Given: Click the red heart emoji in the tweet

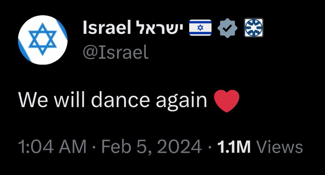Looking at the screenshot, I should pos(227,101).
